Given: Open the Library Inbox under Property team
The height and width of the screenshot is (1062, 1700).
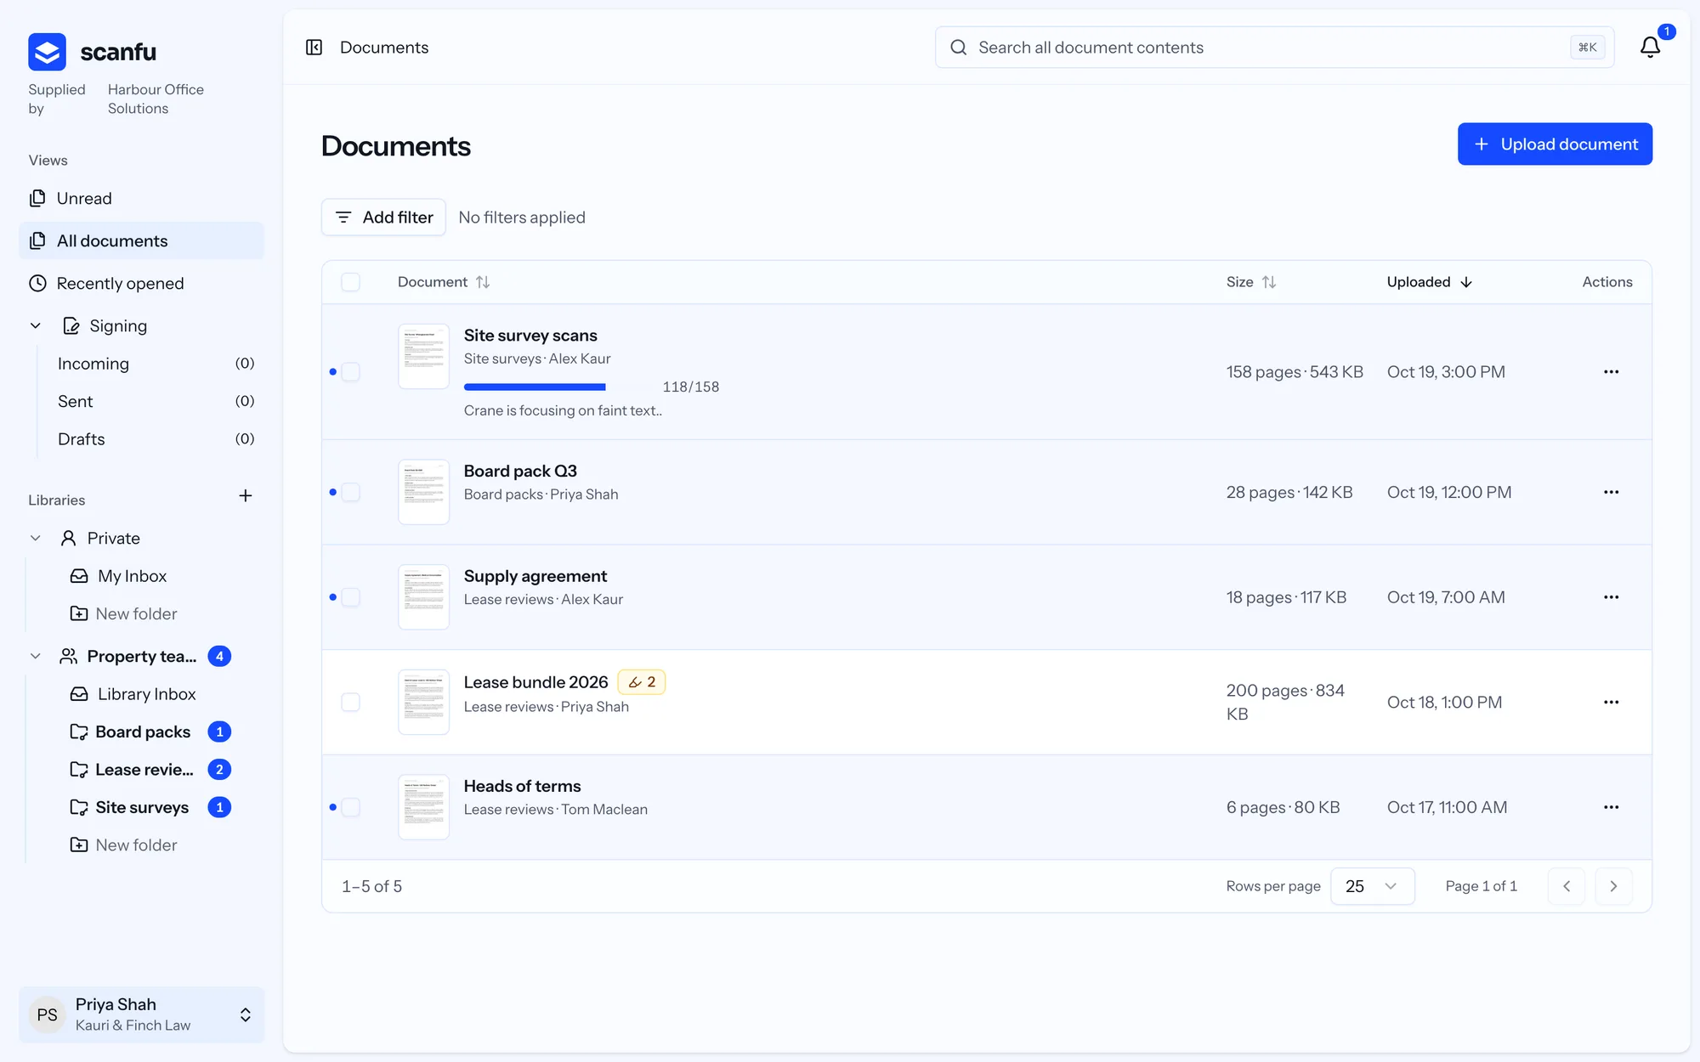Looking at the screenshot, I should point(146,694).
